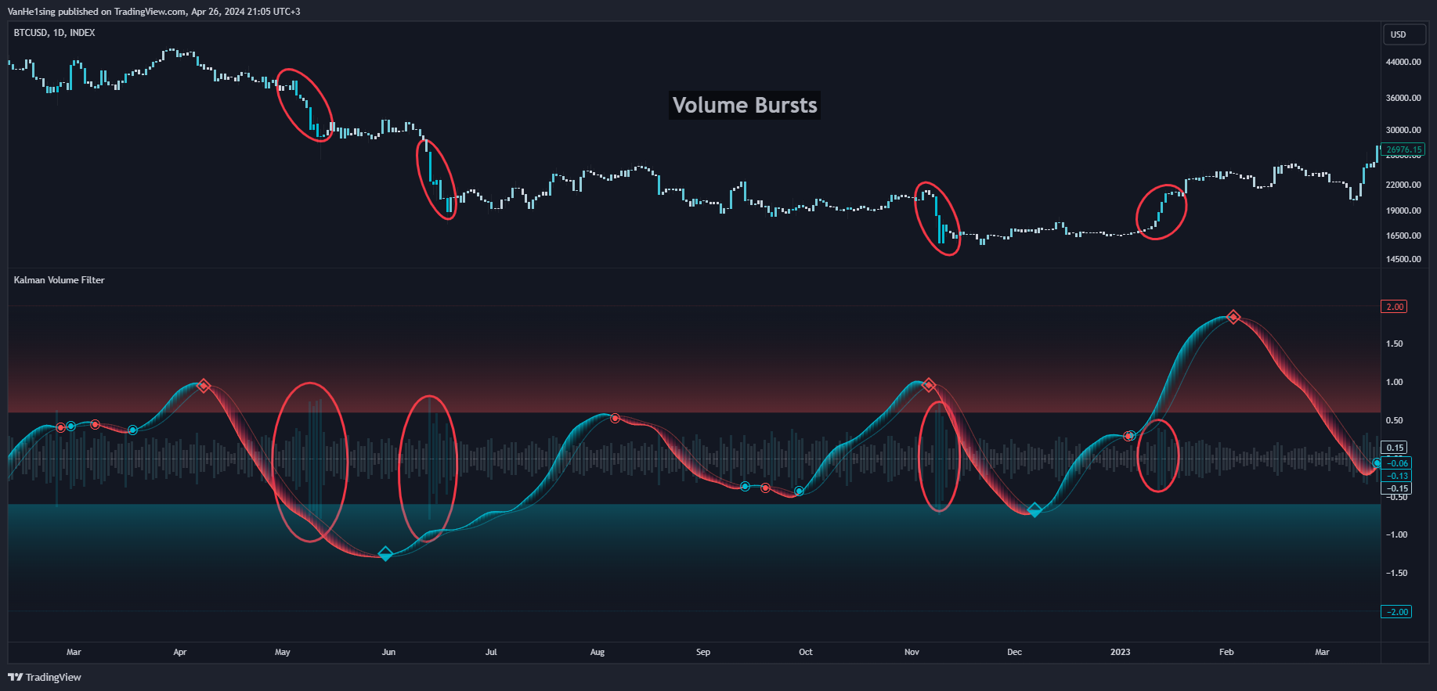Viewport: 1437px width, 691px height.
Task: Click the 22000.00 price axis label
Action: tap(1403, 185)
